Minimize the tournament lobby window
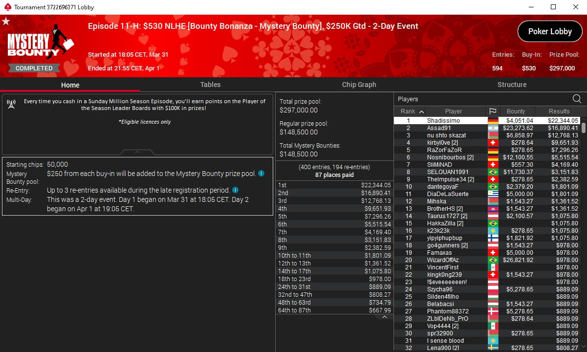The height and width of the screenshot is (352, 587). pyautogui.click(x=531, y=7)
